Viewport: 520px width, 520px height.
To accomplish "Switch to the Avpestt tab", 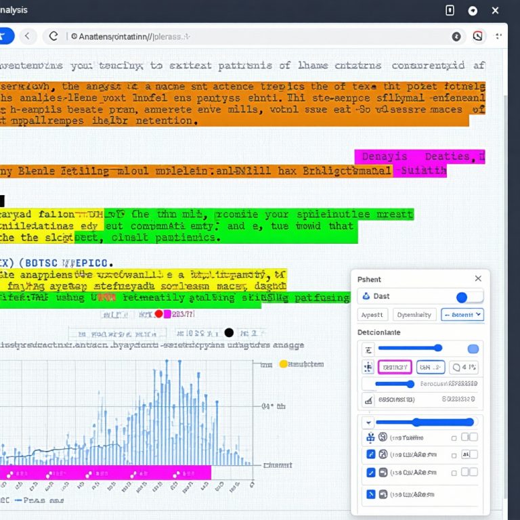I will pyautogui.click(x=372, y=315).
